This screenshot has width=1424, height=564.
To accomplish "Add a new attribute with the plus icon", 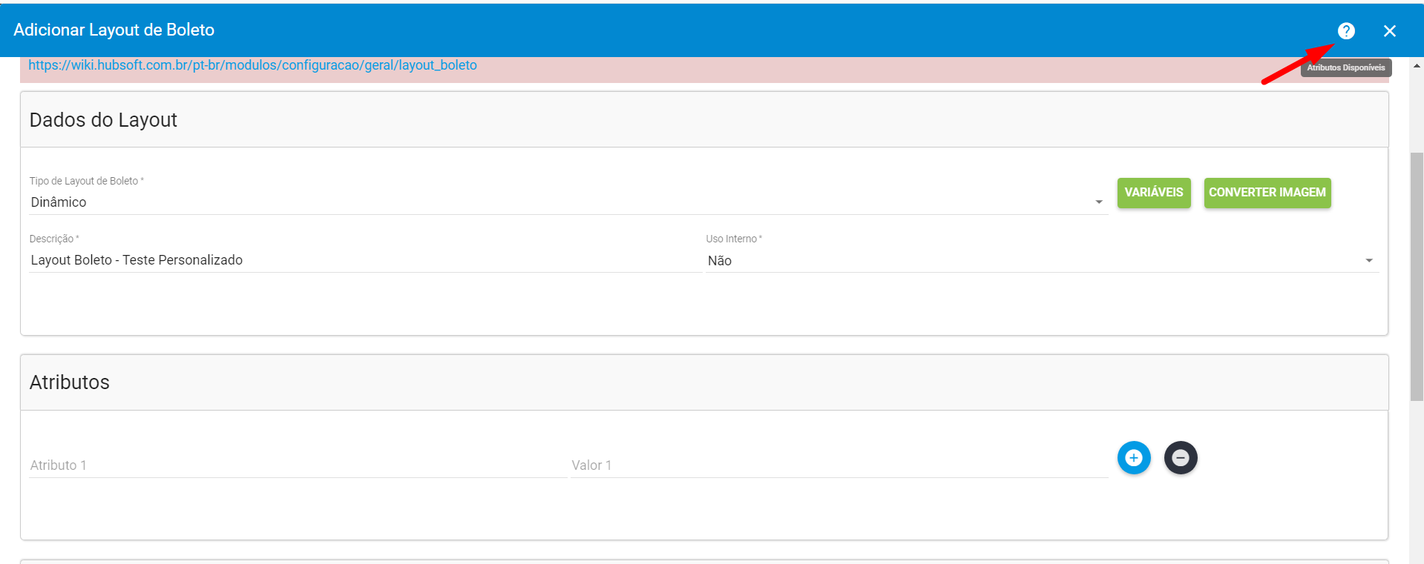I will click(x=1134, y=458).
